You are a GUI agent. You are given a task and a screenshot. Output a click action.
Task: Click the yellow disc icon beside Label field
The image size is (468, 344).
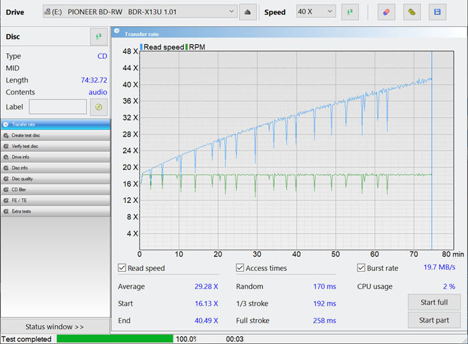98,106
